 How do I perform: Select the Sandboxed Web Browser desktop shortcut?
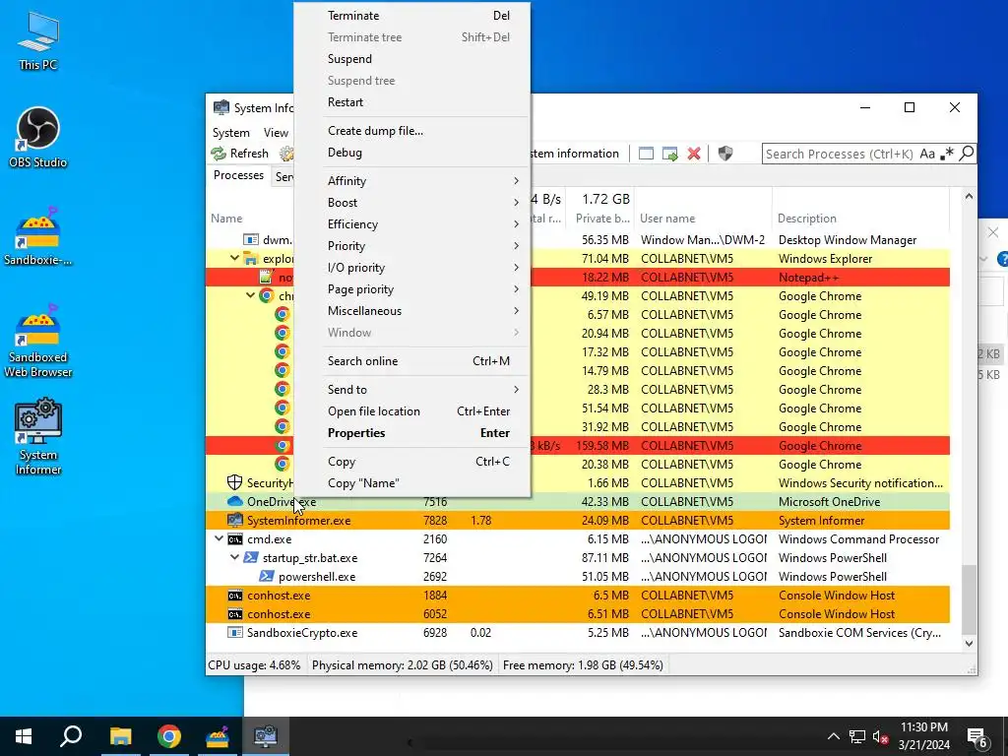click(38, 342)
